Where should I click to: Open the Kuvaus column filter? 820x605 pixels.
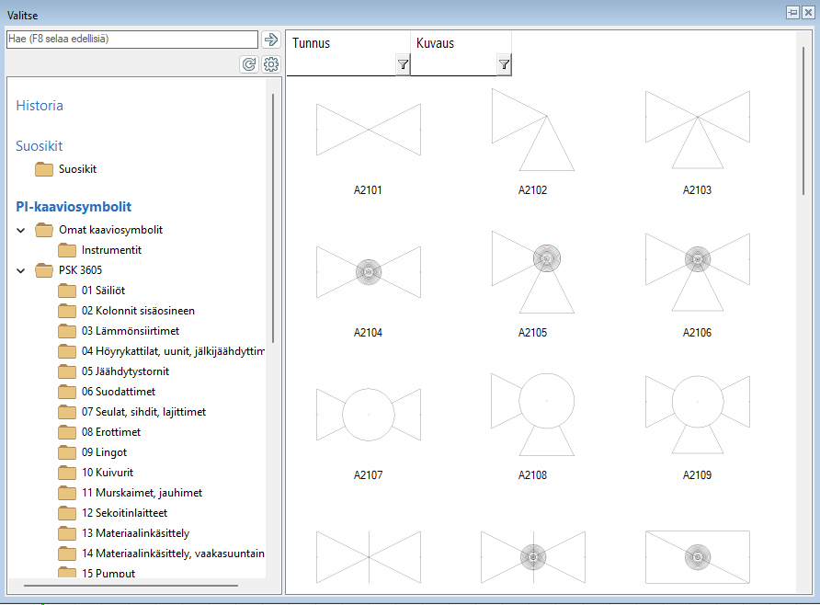click(x=504, y=64)
